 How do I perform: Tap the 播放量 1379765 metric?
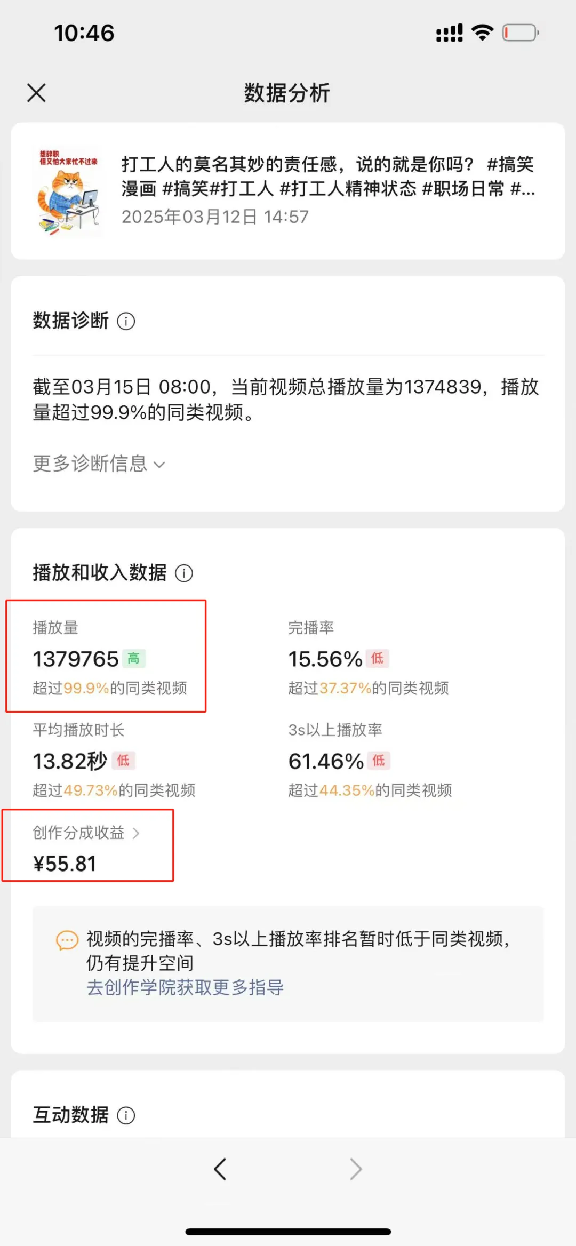click(76, 659)
